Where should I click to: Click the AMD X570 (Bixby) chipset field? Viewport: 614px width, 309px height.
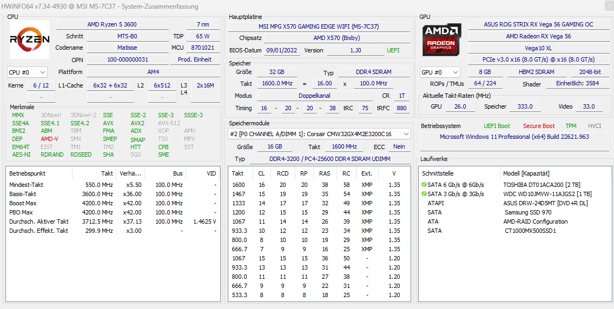point(337,38)
